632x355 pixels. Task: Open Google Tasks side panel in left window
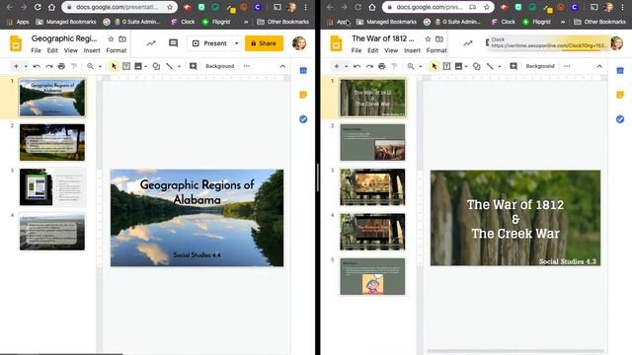pos(303,119)
